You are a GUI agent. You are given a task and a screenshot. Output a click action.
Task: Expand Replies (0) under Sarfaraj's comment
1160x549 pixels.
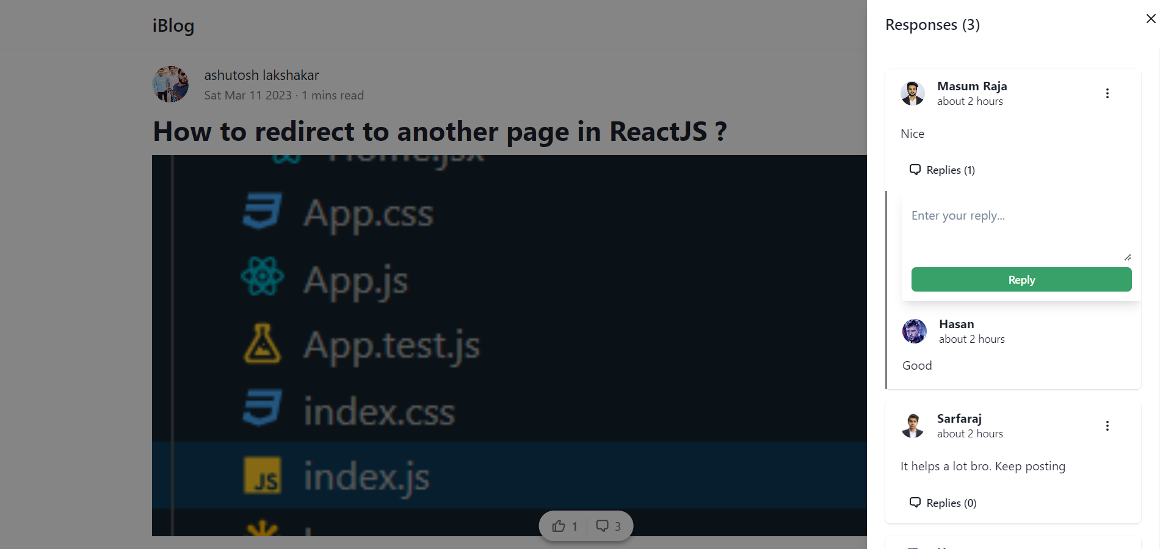[943, 503]
